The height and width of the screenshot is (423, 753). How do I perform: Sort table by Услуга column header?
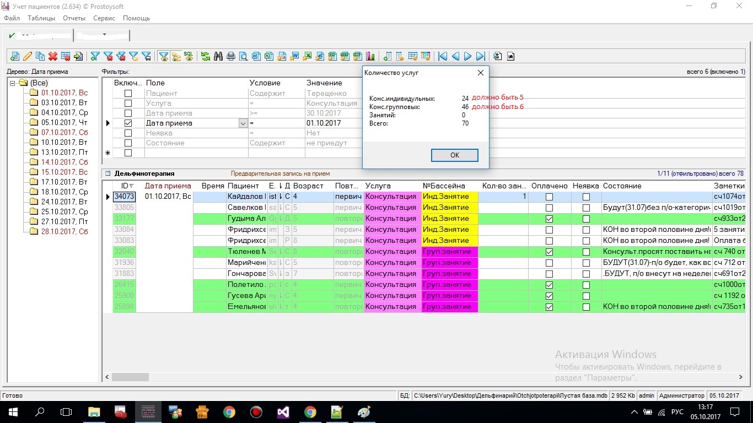point(378,186)
